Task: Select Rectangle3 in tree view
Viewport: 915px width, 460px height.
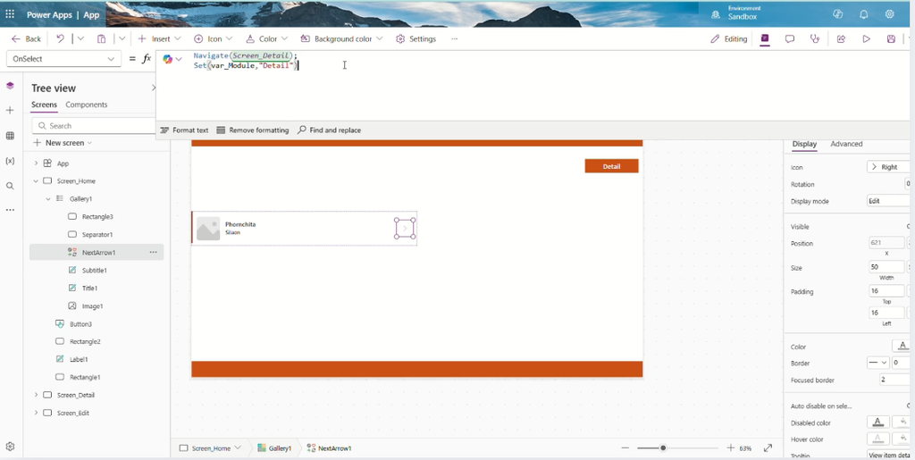Action: (x=97, y=217)
